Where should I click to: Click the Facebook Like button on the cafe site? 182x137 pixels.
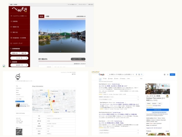point(18,101)
